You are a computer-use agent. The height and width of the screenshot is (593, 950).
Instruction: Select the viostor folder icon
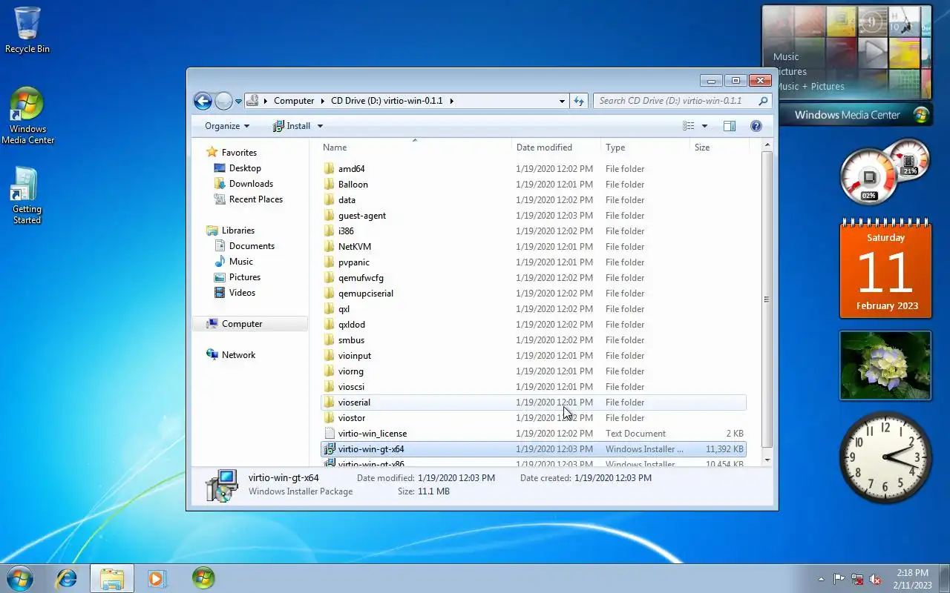point(330,418)
